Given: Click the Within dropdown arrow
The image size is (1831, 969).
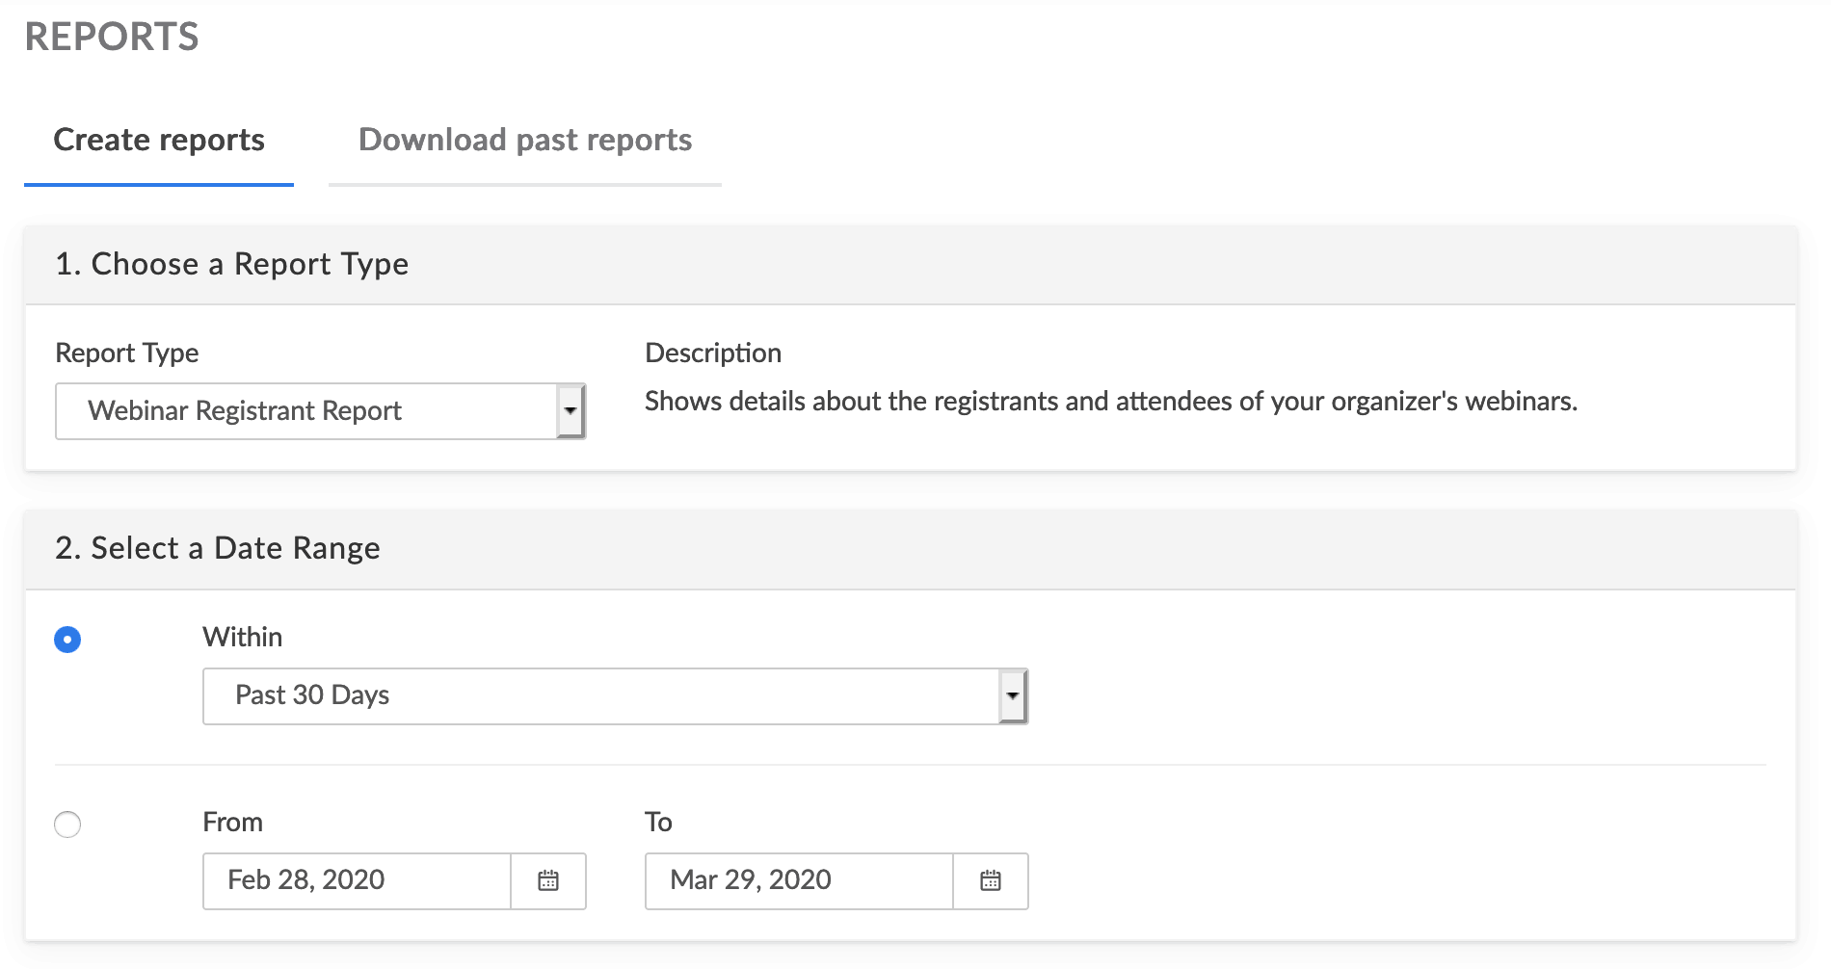Looking at the screenshot, I should (1010, 695).
